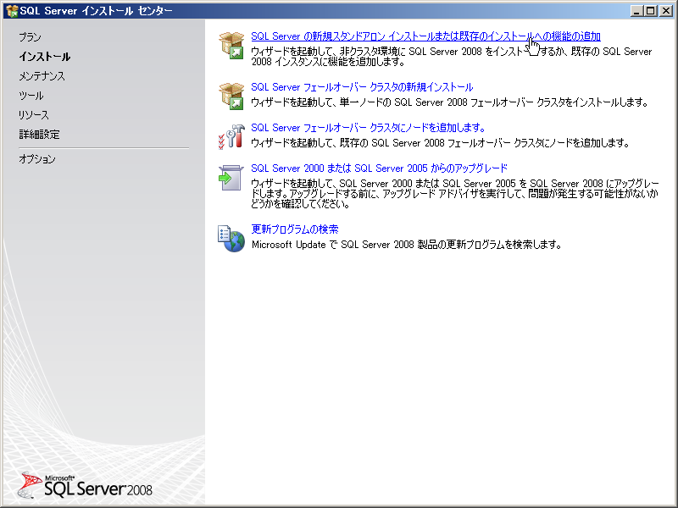Start フェールオーバー クラスタの新規インストール link
The width and height of the screenshot is (678, 508).
tap(363, 87)
